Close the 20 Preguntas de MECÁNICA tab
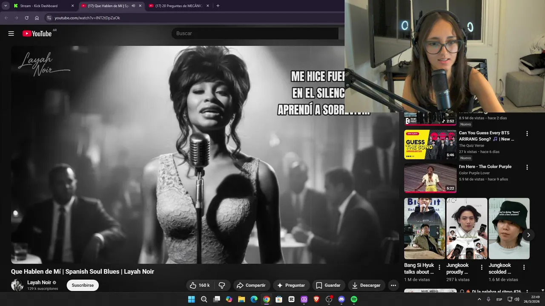Image resolution: width=545 pixels, height=306 pixels. 208,6
